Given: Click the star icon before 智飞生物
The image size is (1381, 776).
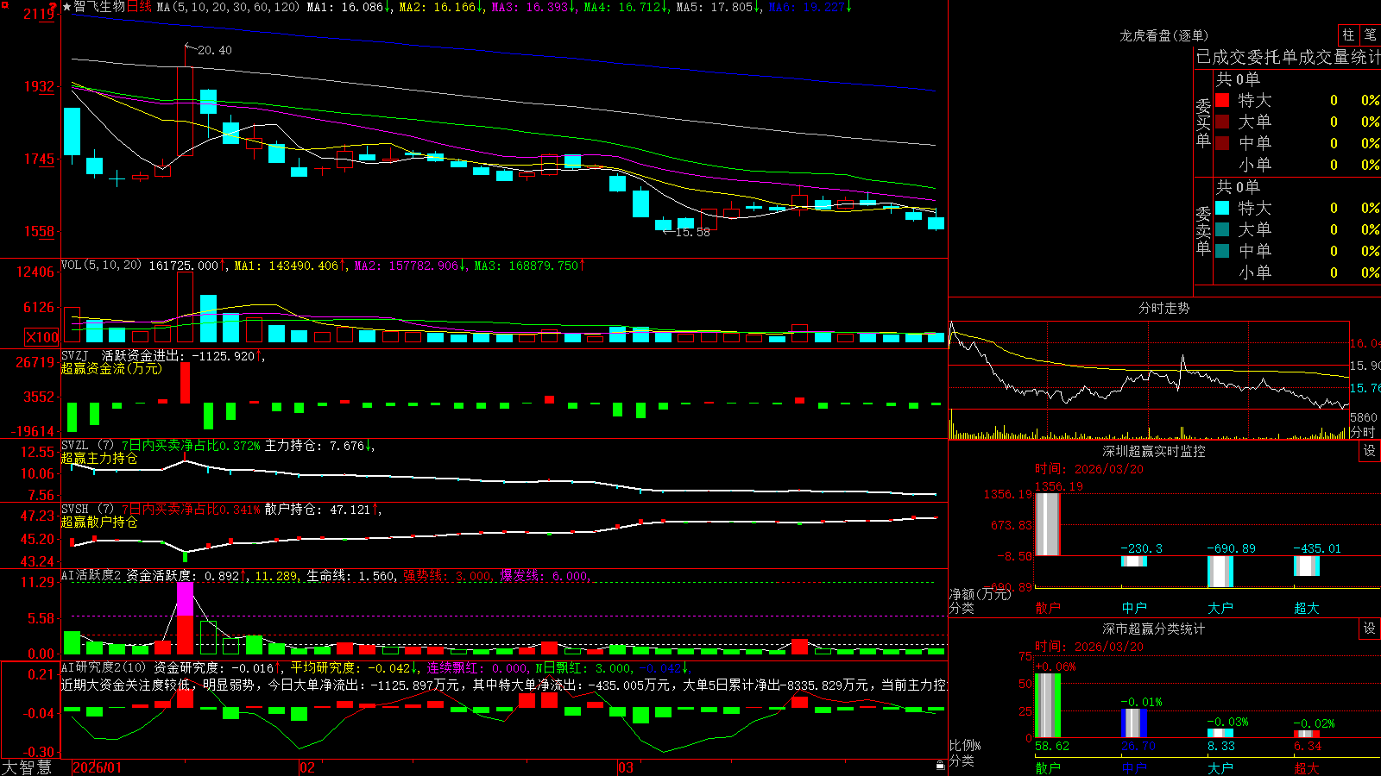Looking at the screenshot, I should pyautogui.click(x=66, y=7).
